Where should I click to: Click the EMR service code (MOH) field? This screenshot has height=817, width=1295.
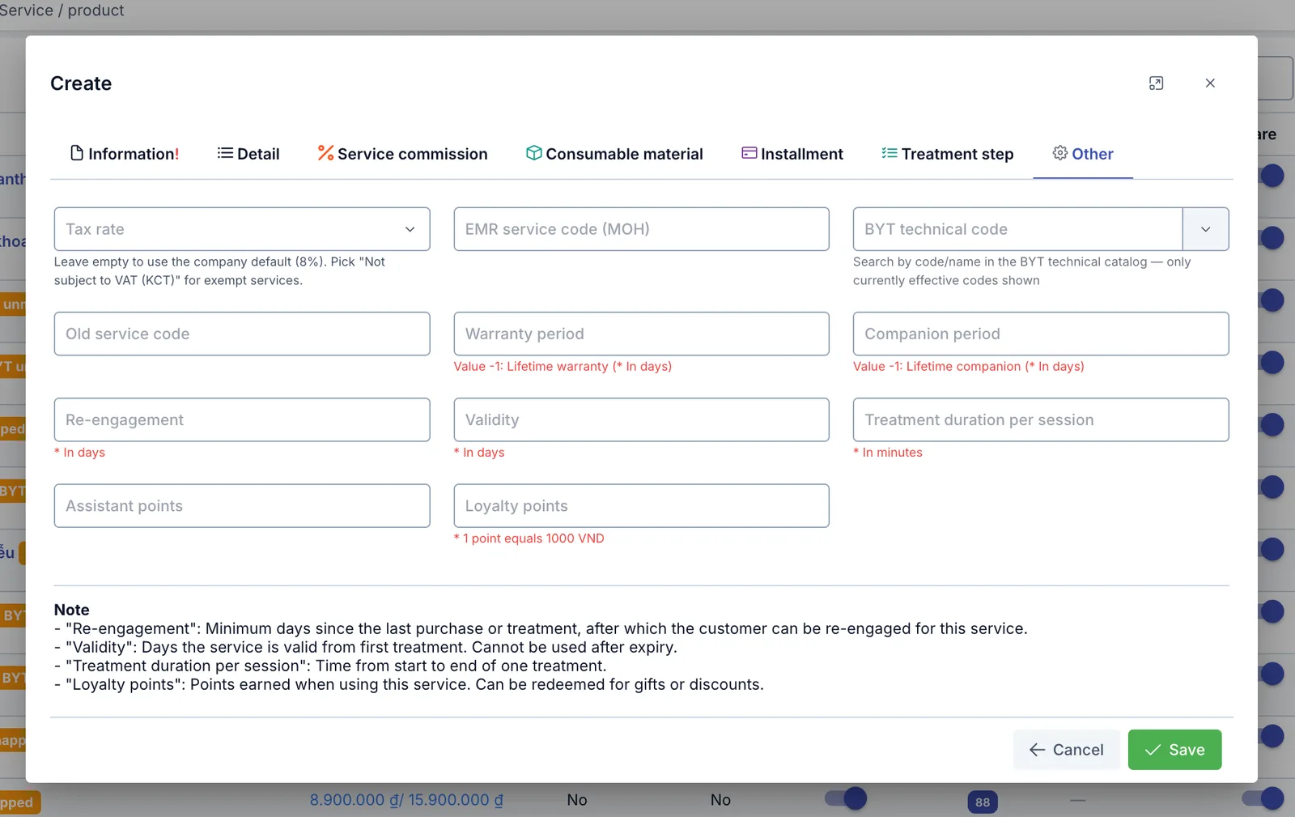tap(641, 229)
